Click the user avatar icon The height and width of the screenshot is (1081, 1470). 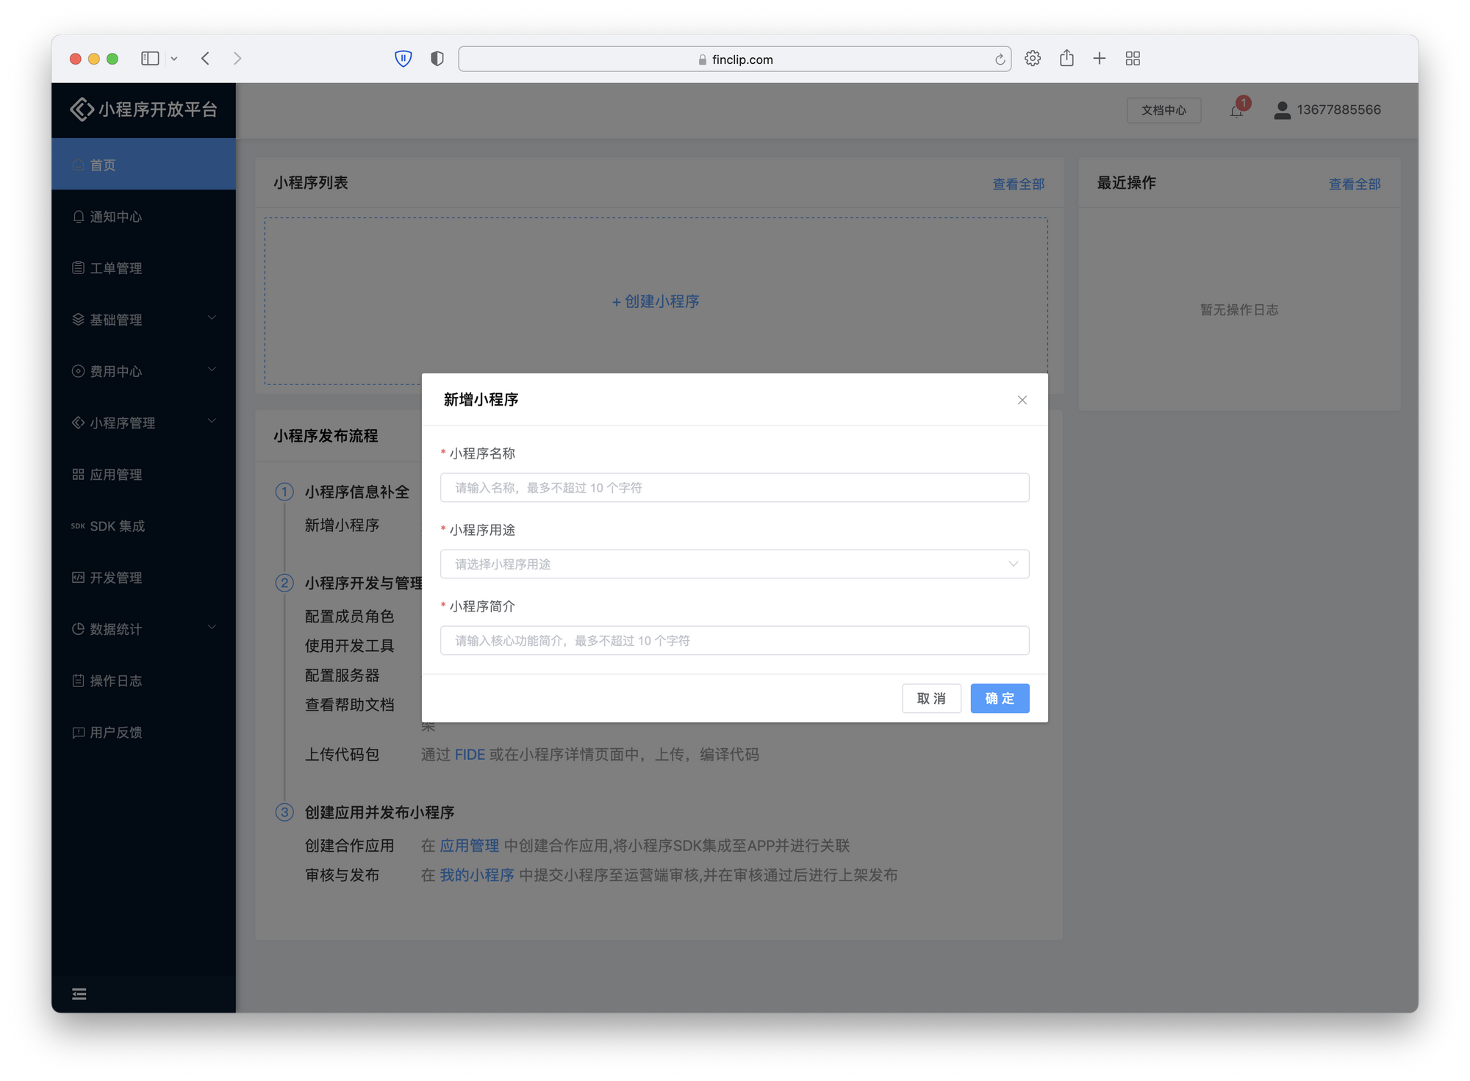pos(1282,110)
